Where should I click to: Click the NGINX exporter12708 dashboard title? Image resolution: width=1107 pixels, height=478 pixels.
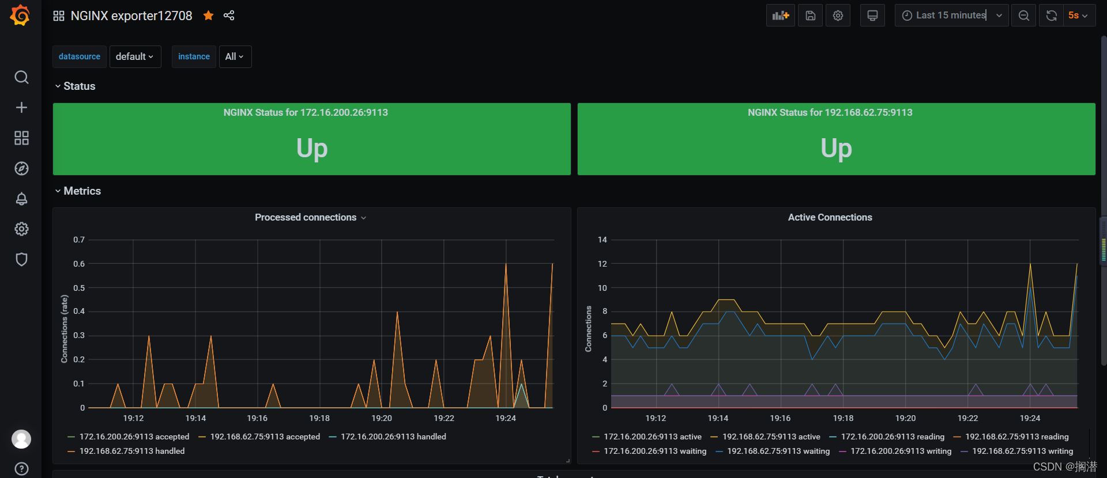131,16
